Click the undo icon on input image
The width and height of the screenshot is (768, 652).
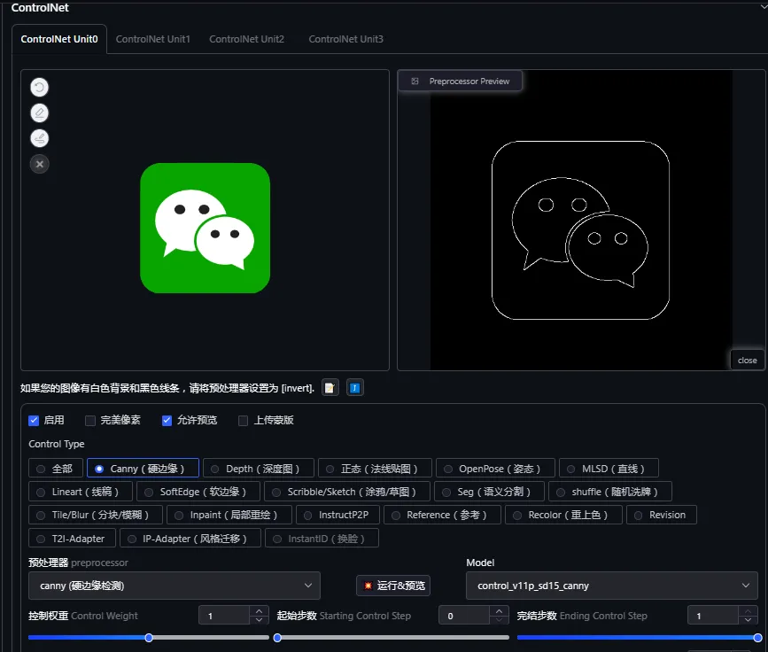point(39,87)
